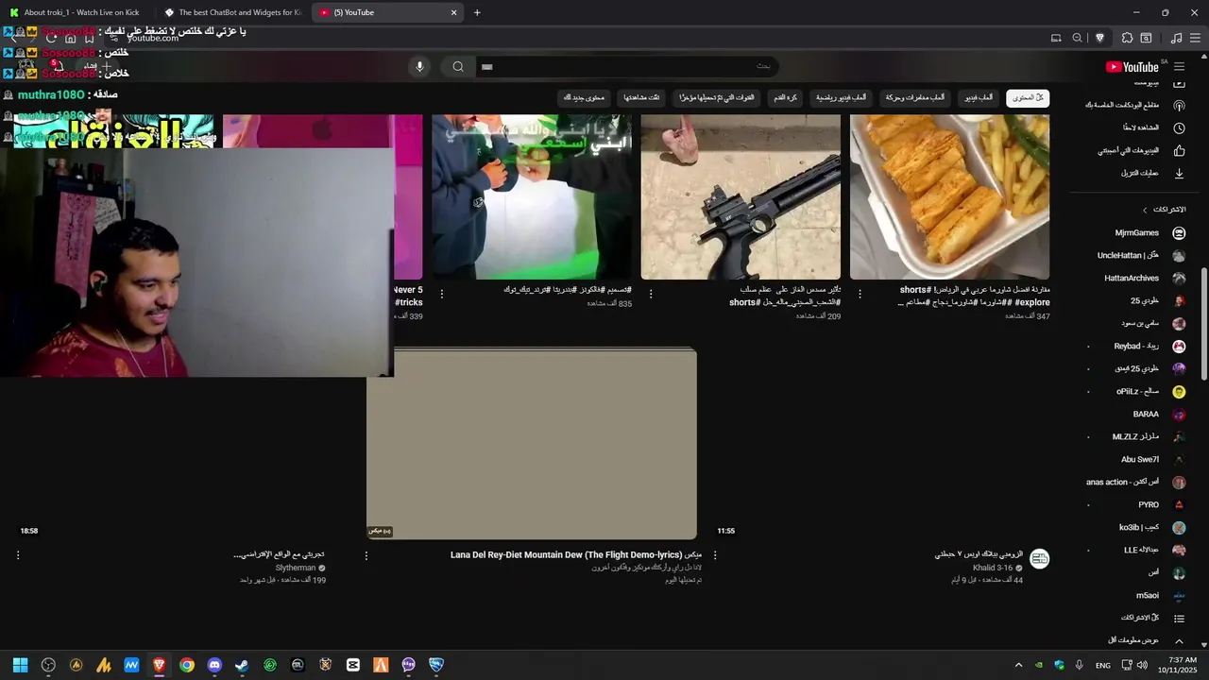Open ko3ib channel avatar

pos(1179,527)
